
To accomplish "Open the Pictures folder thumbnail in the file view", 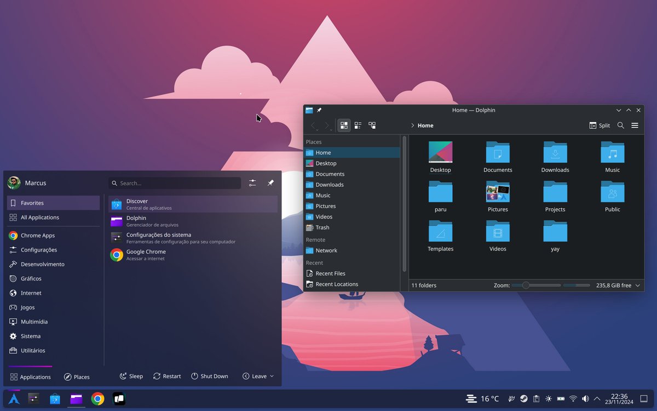I will tap(498, 192).
